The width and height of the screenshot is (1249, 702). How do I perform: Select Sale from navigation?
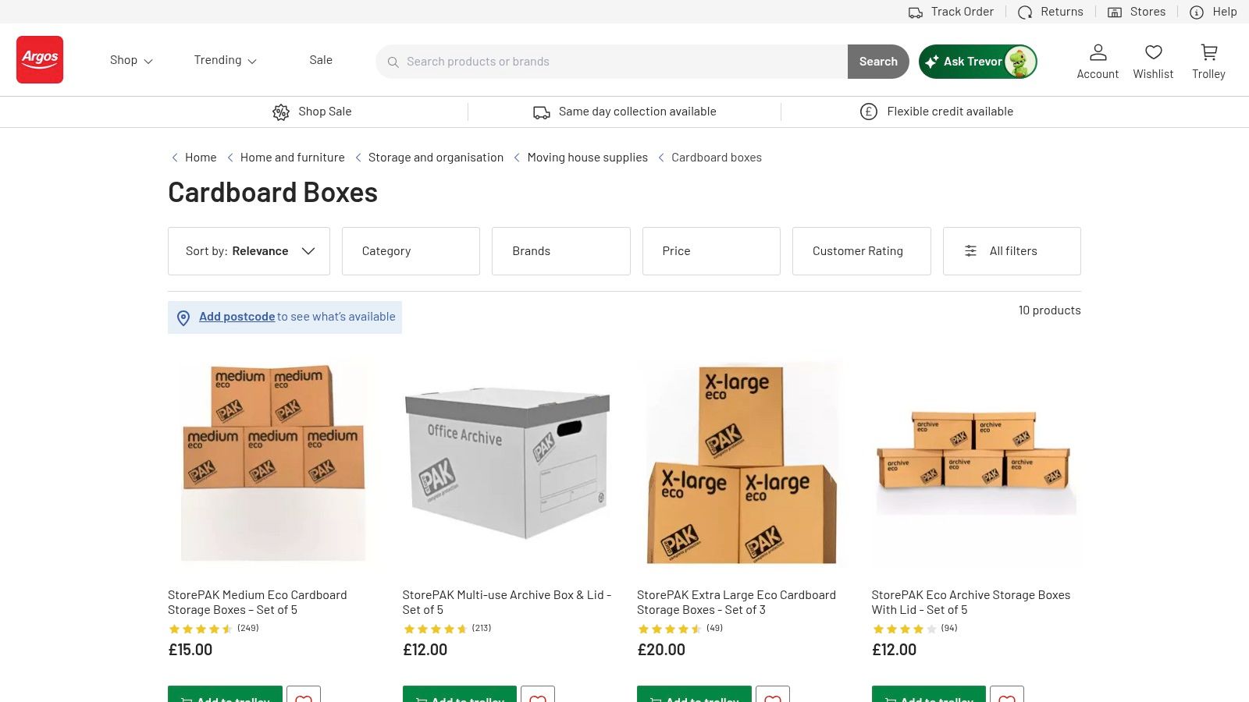[320, 60]
